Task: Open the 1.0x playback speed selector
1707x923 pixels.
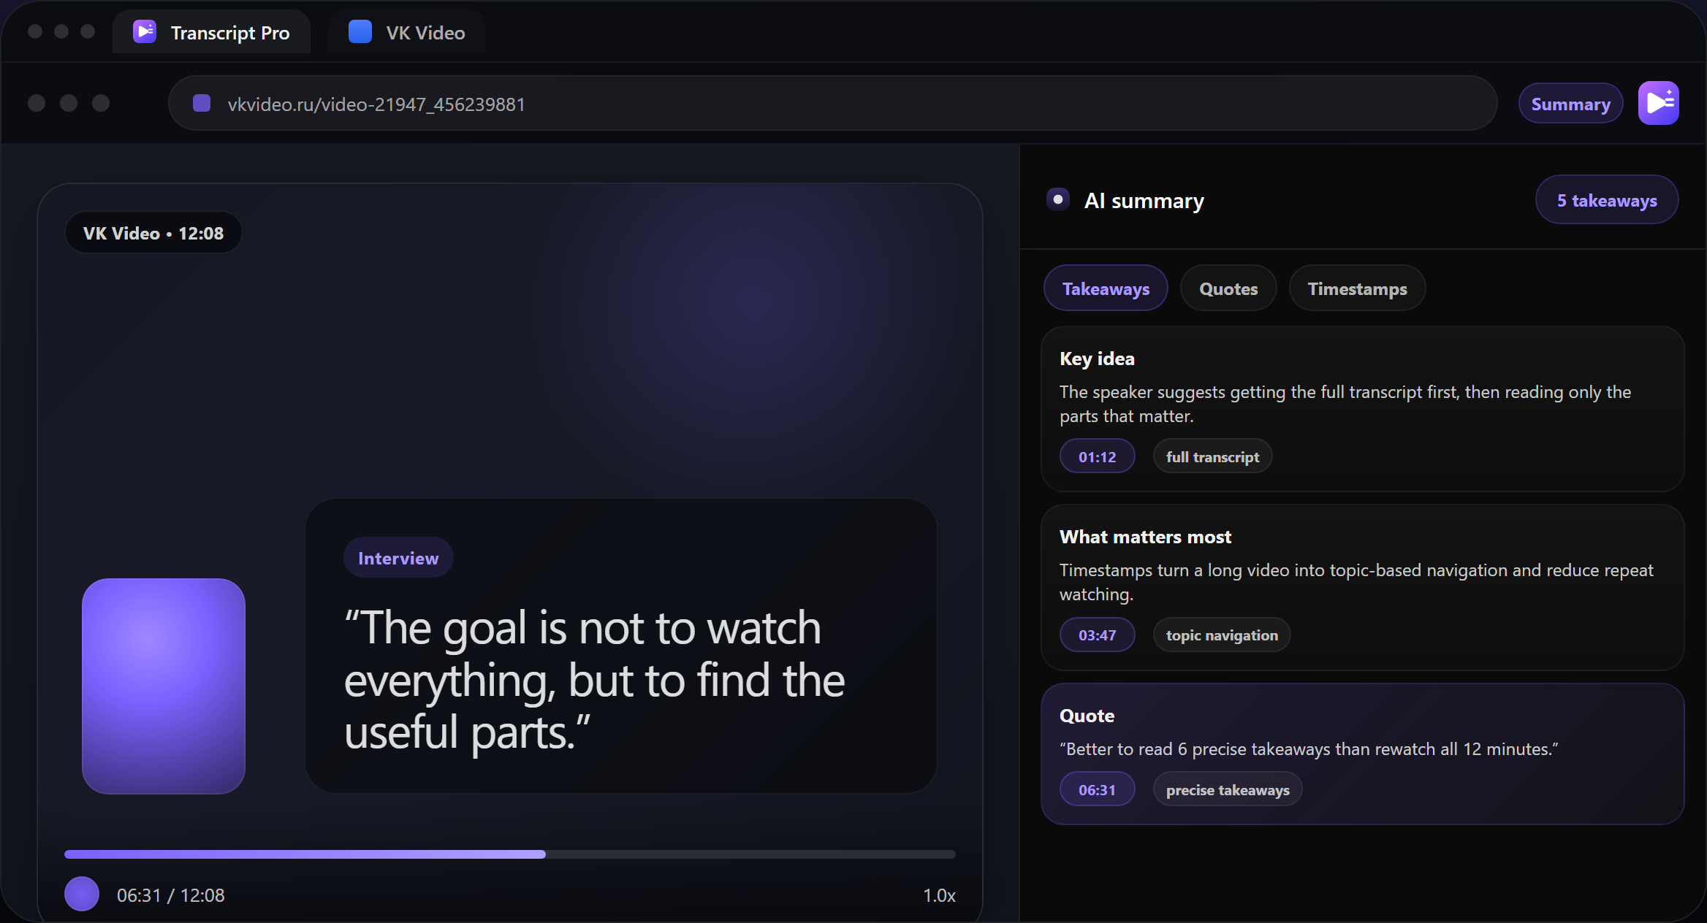Action: tap(938, 895)
